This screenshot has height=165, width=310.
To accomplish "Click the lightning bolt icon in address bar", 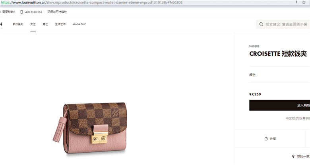I will pyautogui.click(x=296, y=2).
